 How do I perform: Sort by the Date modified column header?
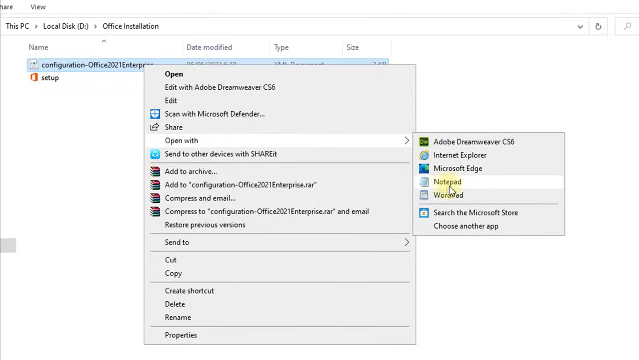tap(209, 47)
